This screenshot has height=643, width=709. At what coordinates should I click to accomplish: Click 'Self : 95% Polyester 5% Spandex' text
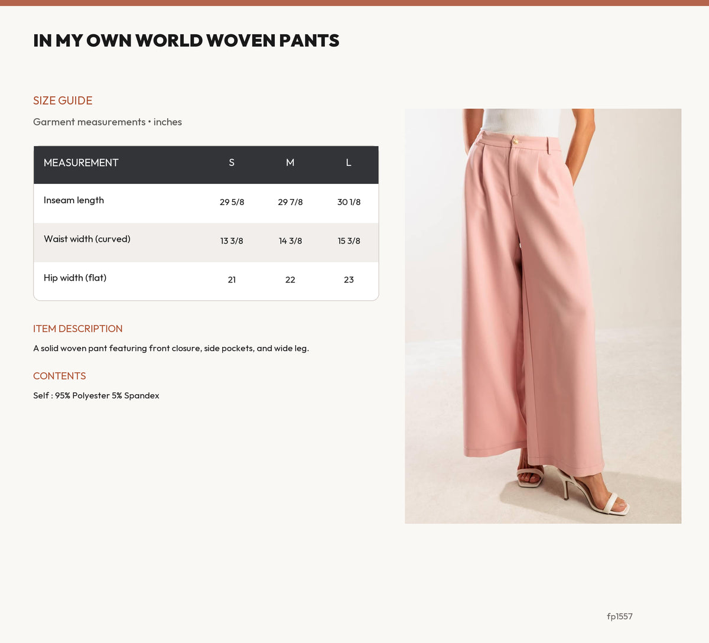[96, 396]
